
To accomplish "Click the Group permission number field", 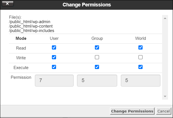I will 97,80.
